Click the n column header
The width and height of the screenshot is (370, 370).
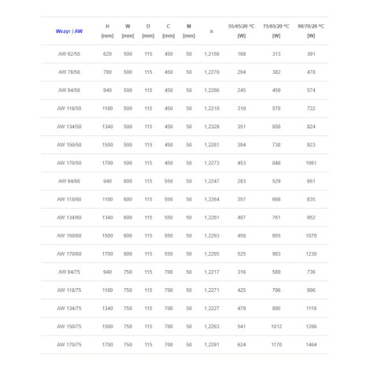[212, 31]
